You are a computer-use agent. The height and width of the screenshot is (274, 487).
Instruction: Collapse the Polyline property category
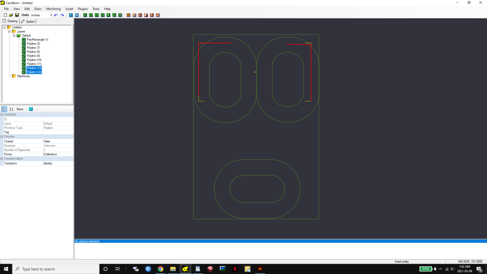tap(2, 137)
